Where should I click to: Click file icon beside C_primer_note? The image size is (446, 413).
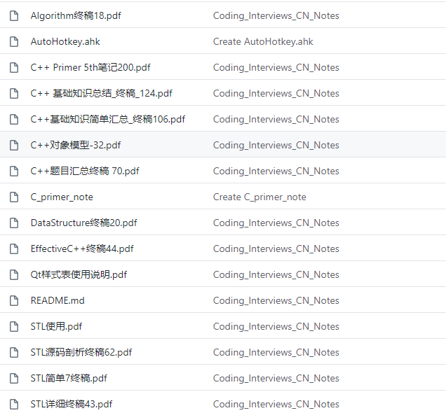[x=14, y=197]
